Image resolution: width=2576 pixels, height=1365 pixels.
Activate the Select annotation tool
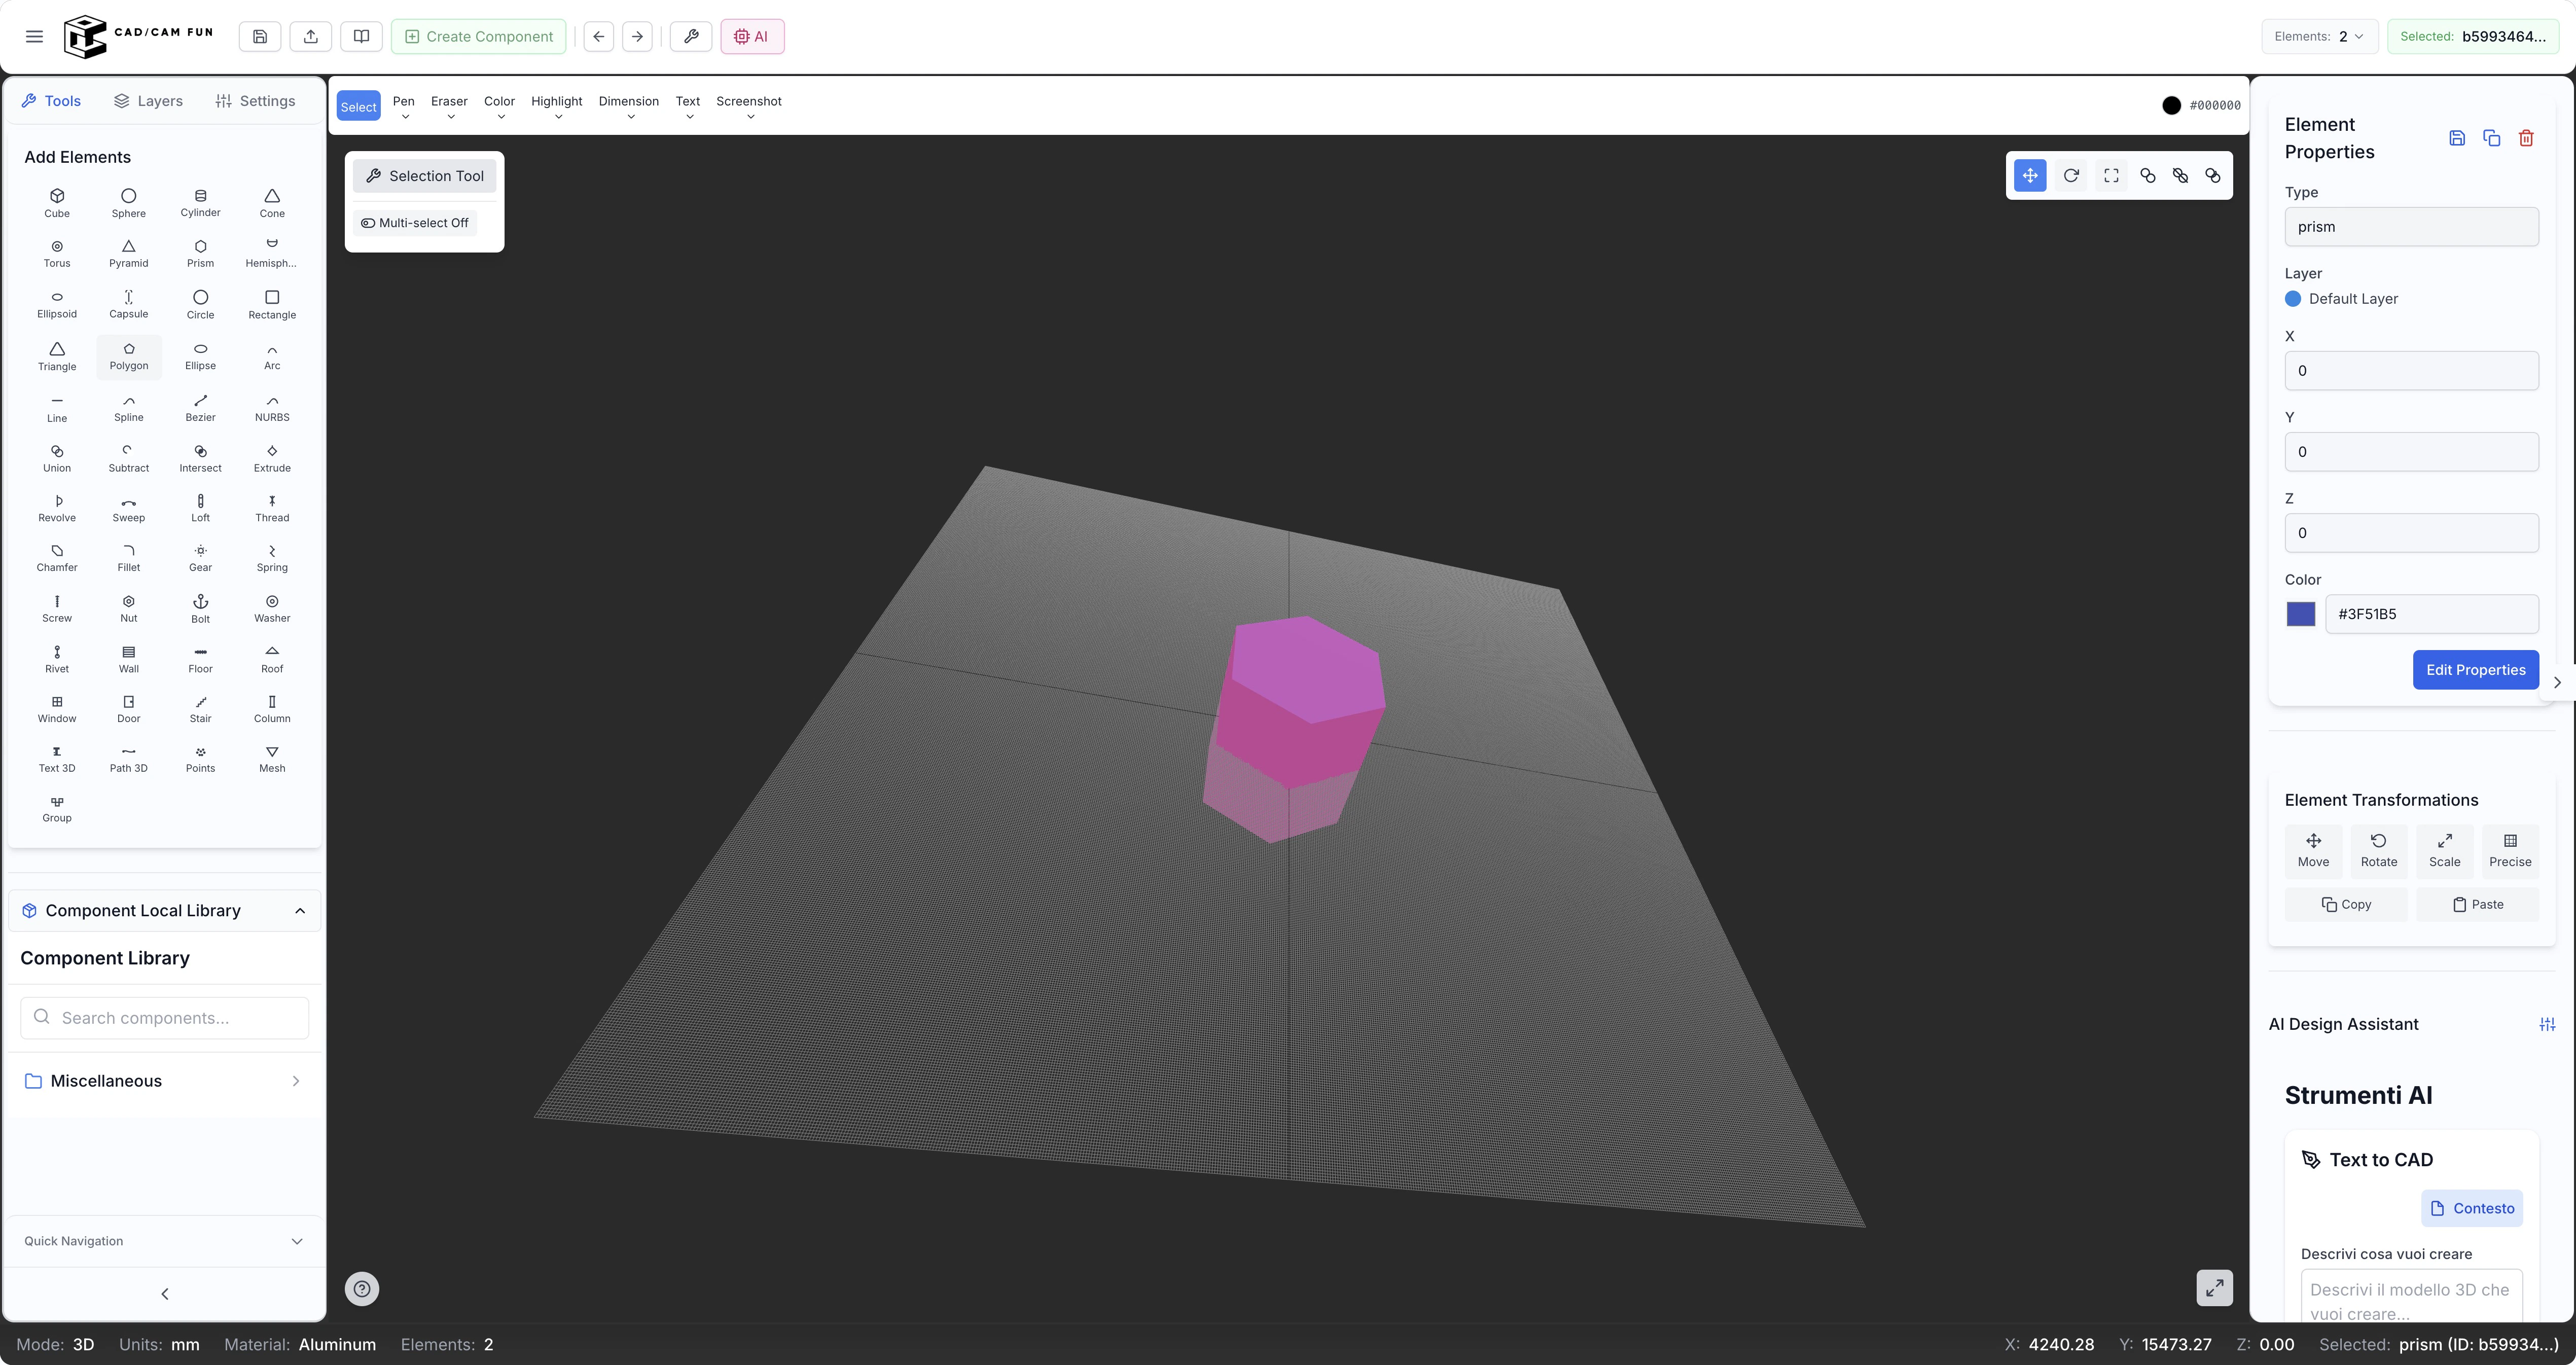click(x=359, y=107)
